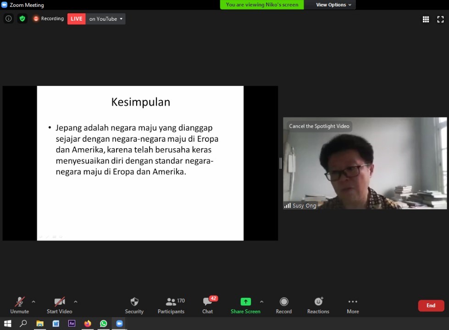
Task: Cancel the Spotlight Video
Action: click(319, 126)
